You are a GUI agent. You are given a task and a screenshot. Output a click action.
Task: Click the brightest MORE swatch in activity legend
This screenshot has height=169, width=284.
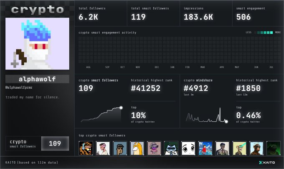pyautogui.click(x=271, y=33)
